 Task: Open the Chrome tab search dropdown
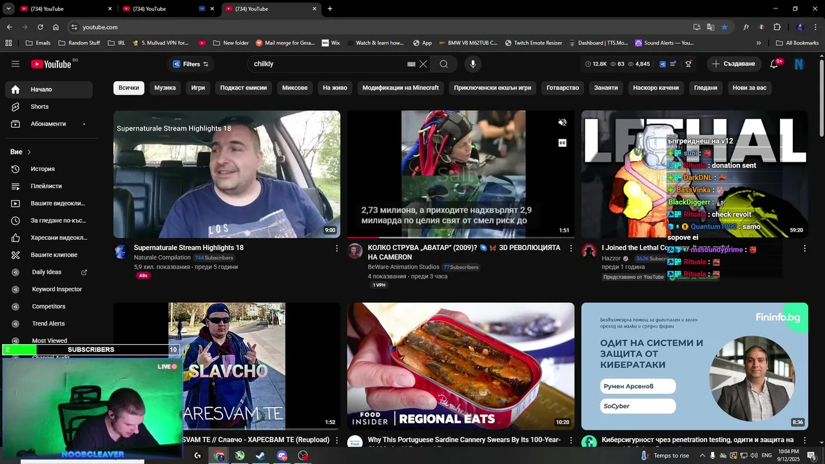click(8, 8)
